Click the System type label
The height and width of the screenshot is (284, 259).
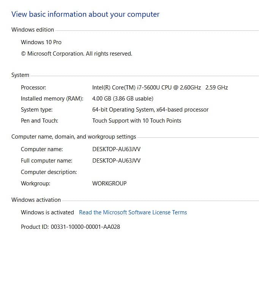point(37,110)
